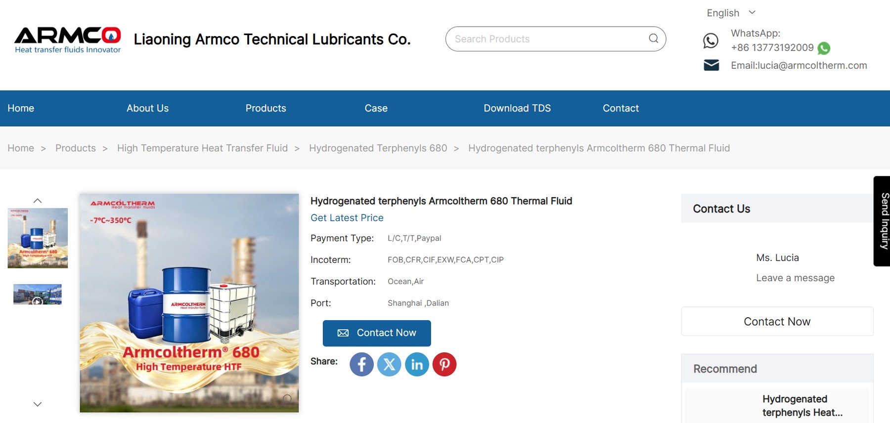
Task: Open the Home navigation menu
Action: coord(21,108)
